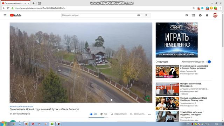Image resolution: width=224 pixels, height=126 pixels.
Task: Click the СОХРАНИТЬ save button
Action: (x=137, y=114)
